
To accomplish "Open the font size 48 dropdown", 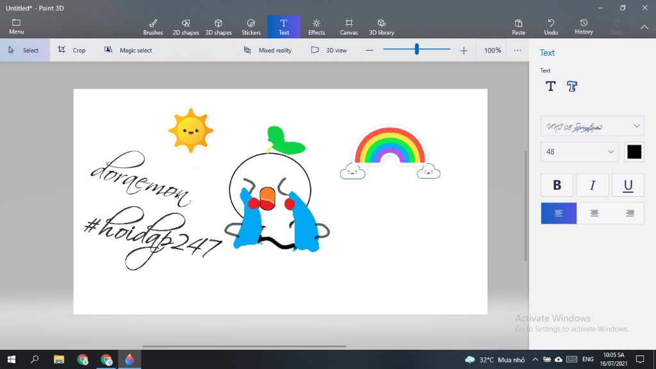I will pyautogui.click(x=579, y=152).
